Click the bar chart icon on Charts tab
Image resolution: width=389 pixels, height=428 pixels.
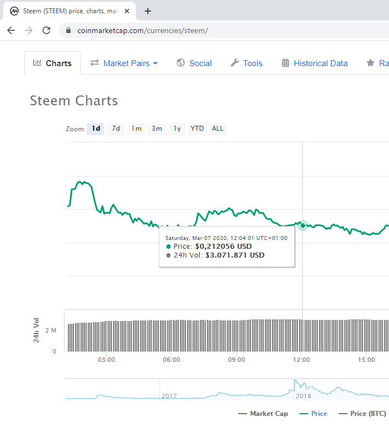click(37, 63)
